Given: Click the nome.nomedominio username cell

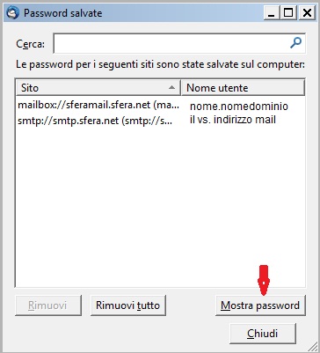Looking at the screenshot, I should point(239,106).
